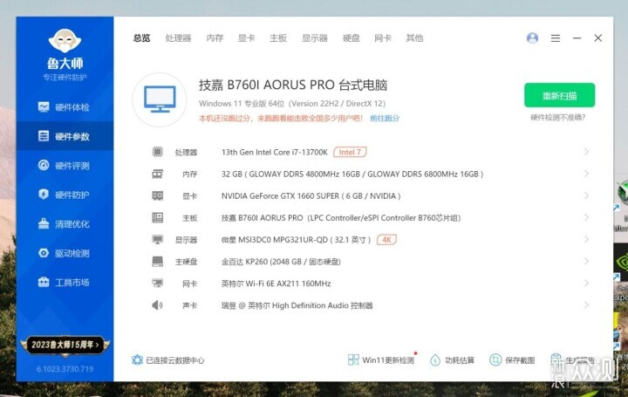Screen dimensions: 628x397
Task: Click the 英特尔 Wi-Fi 6E AX211 160MHz text
Action: point(276,284)
